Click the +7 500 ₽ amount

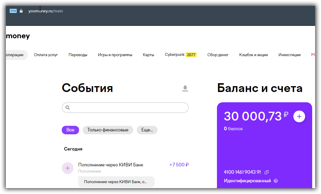click(x=179, y=165)
